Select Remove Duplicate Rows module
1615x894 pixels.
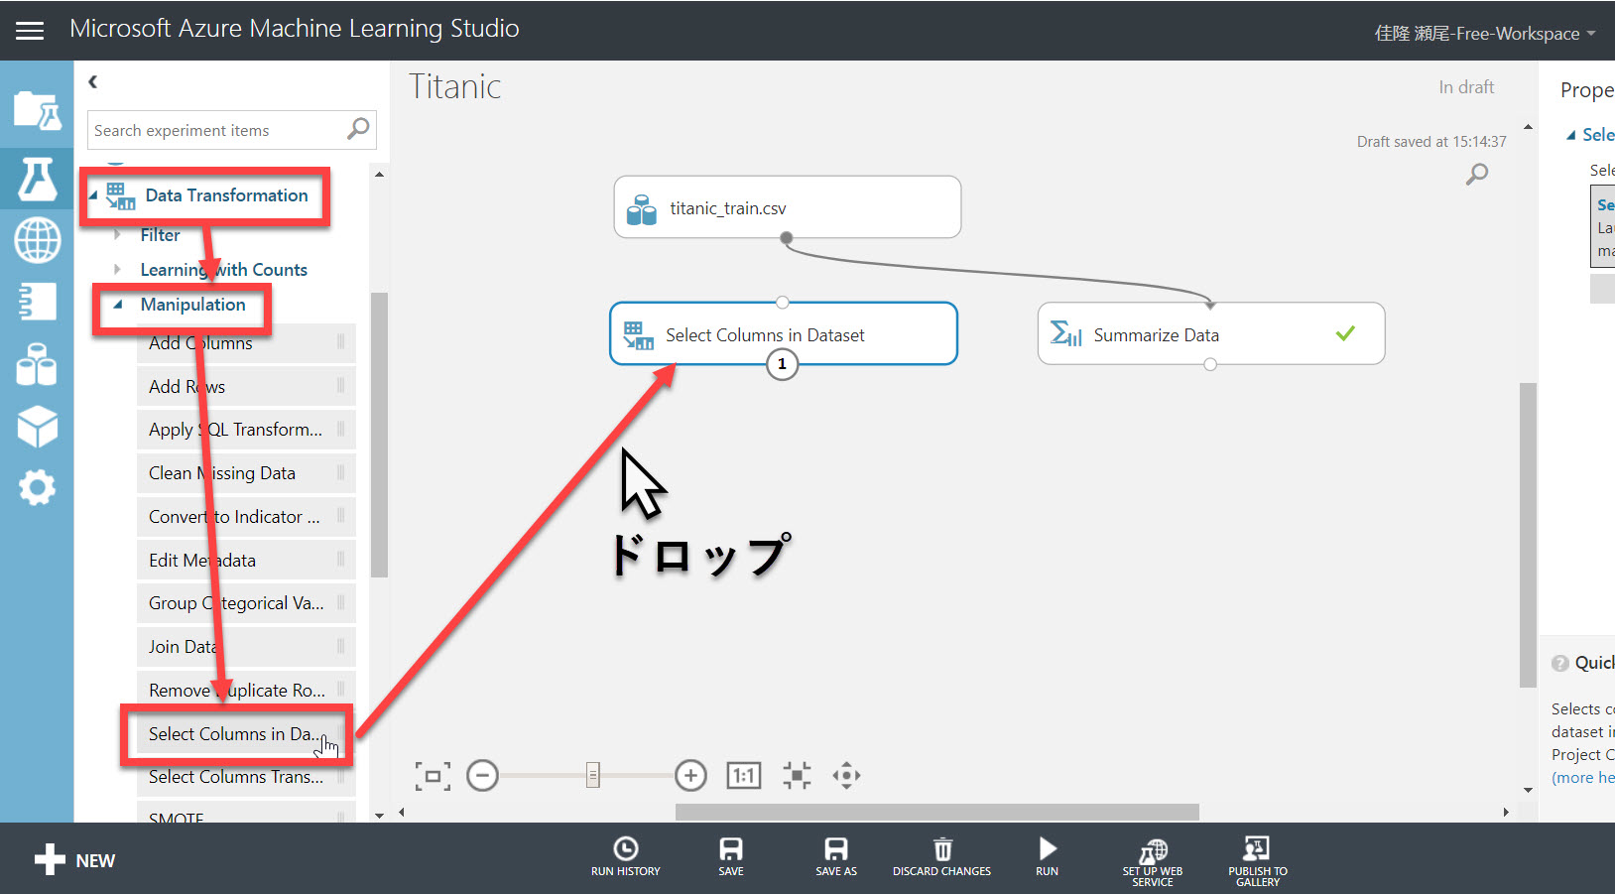[246, 691]
